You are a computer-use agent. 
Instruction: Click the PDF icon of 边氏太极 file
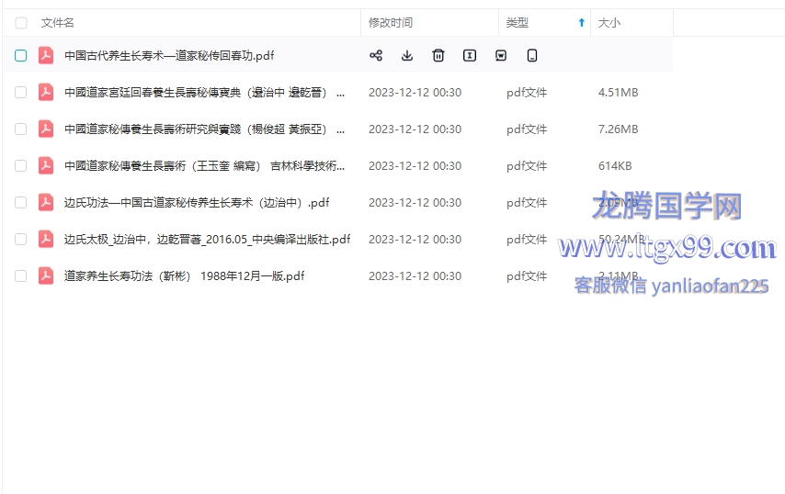[46, 239]
